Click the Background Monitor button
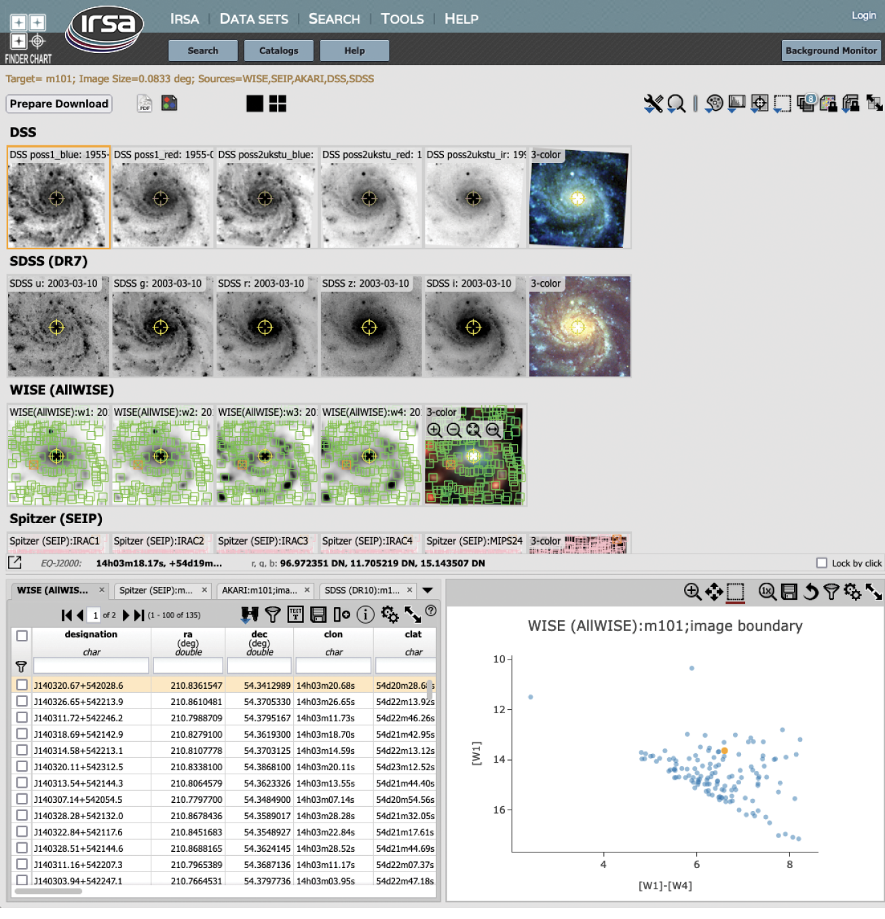885x919 pixels. [831, 50]
